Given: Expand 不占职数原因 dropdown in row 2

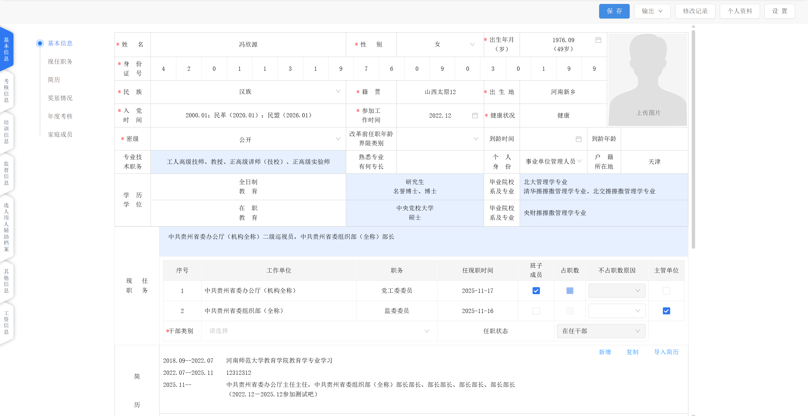Looking at the screenshot, I should (x=617, y=311).
